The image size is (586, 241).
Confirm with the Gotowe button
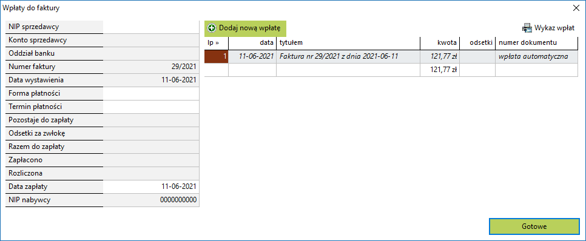point(534,226)
